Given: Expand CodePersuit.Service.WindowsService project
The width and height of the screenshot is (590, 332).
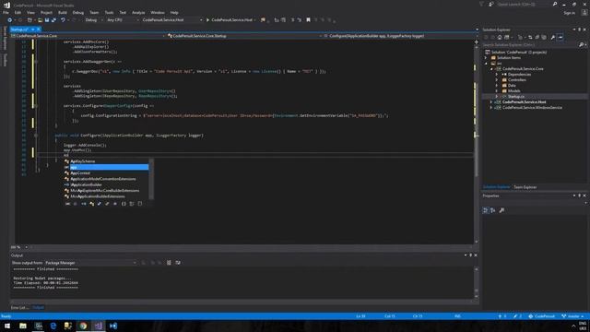Looking at the screenshot, I should [x=491, y=108].
